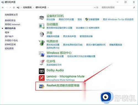Click the Windows Mobility Center icon
This screenshot has width=138, height=105.
point(42,54)
